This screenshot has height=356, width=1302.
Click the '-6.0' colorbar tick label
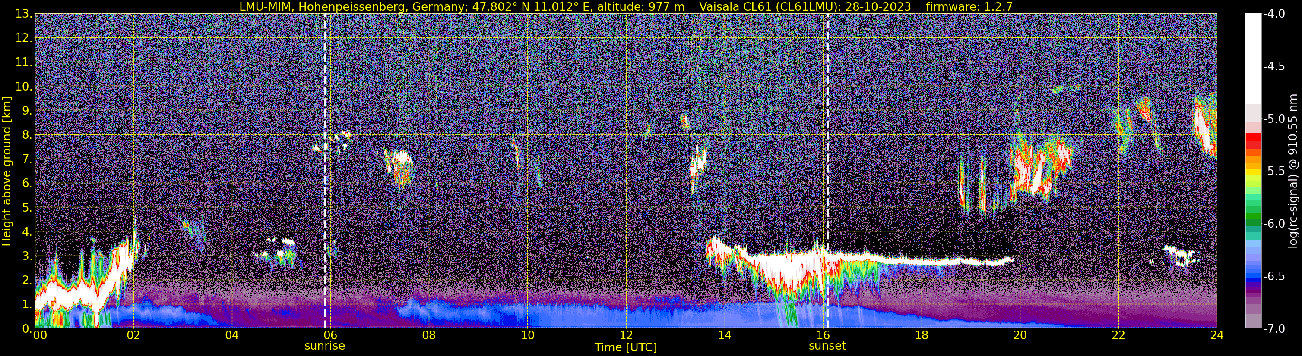(1273, 224)
